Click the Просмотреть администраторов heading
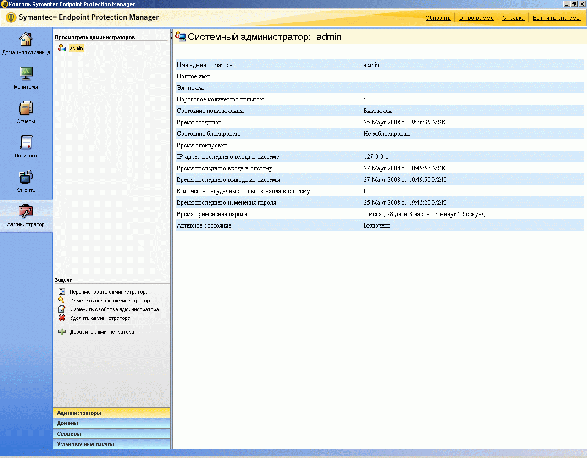 pyautogui.click(x=95, y=37)
